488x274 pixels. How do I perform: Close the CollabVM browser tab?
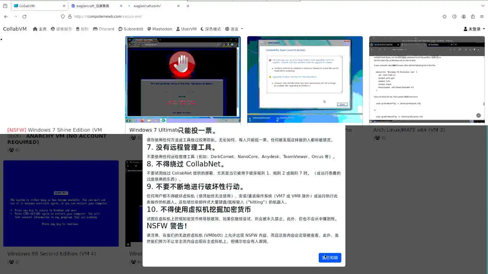click(64, 6)
